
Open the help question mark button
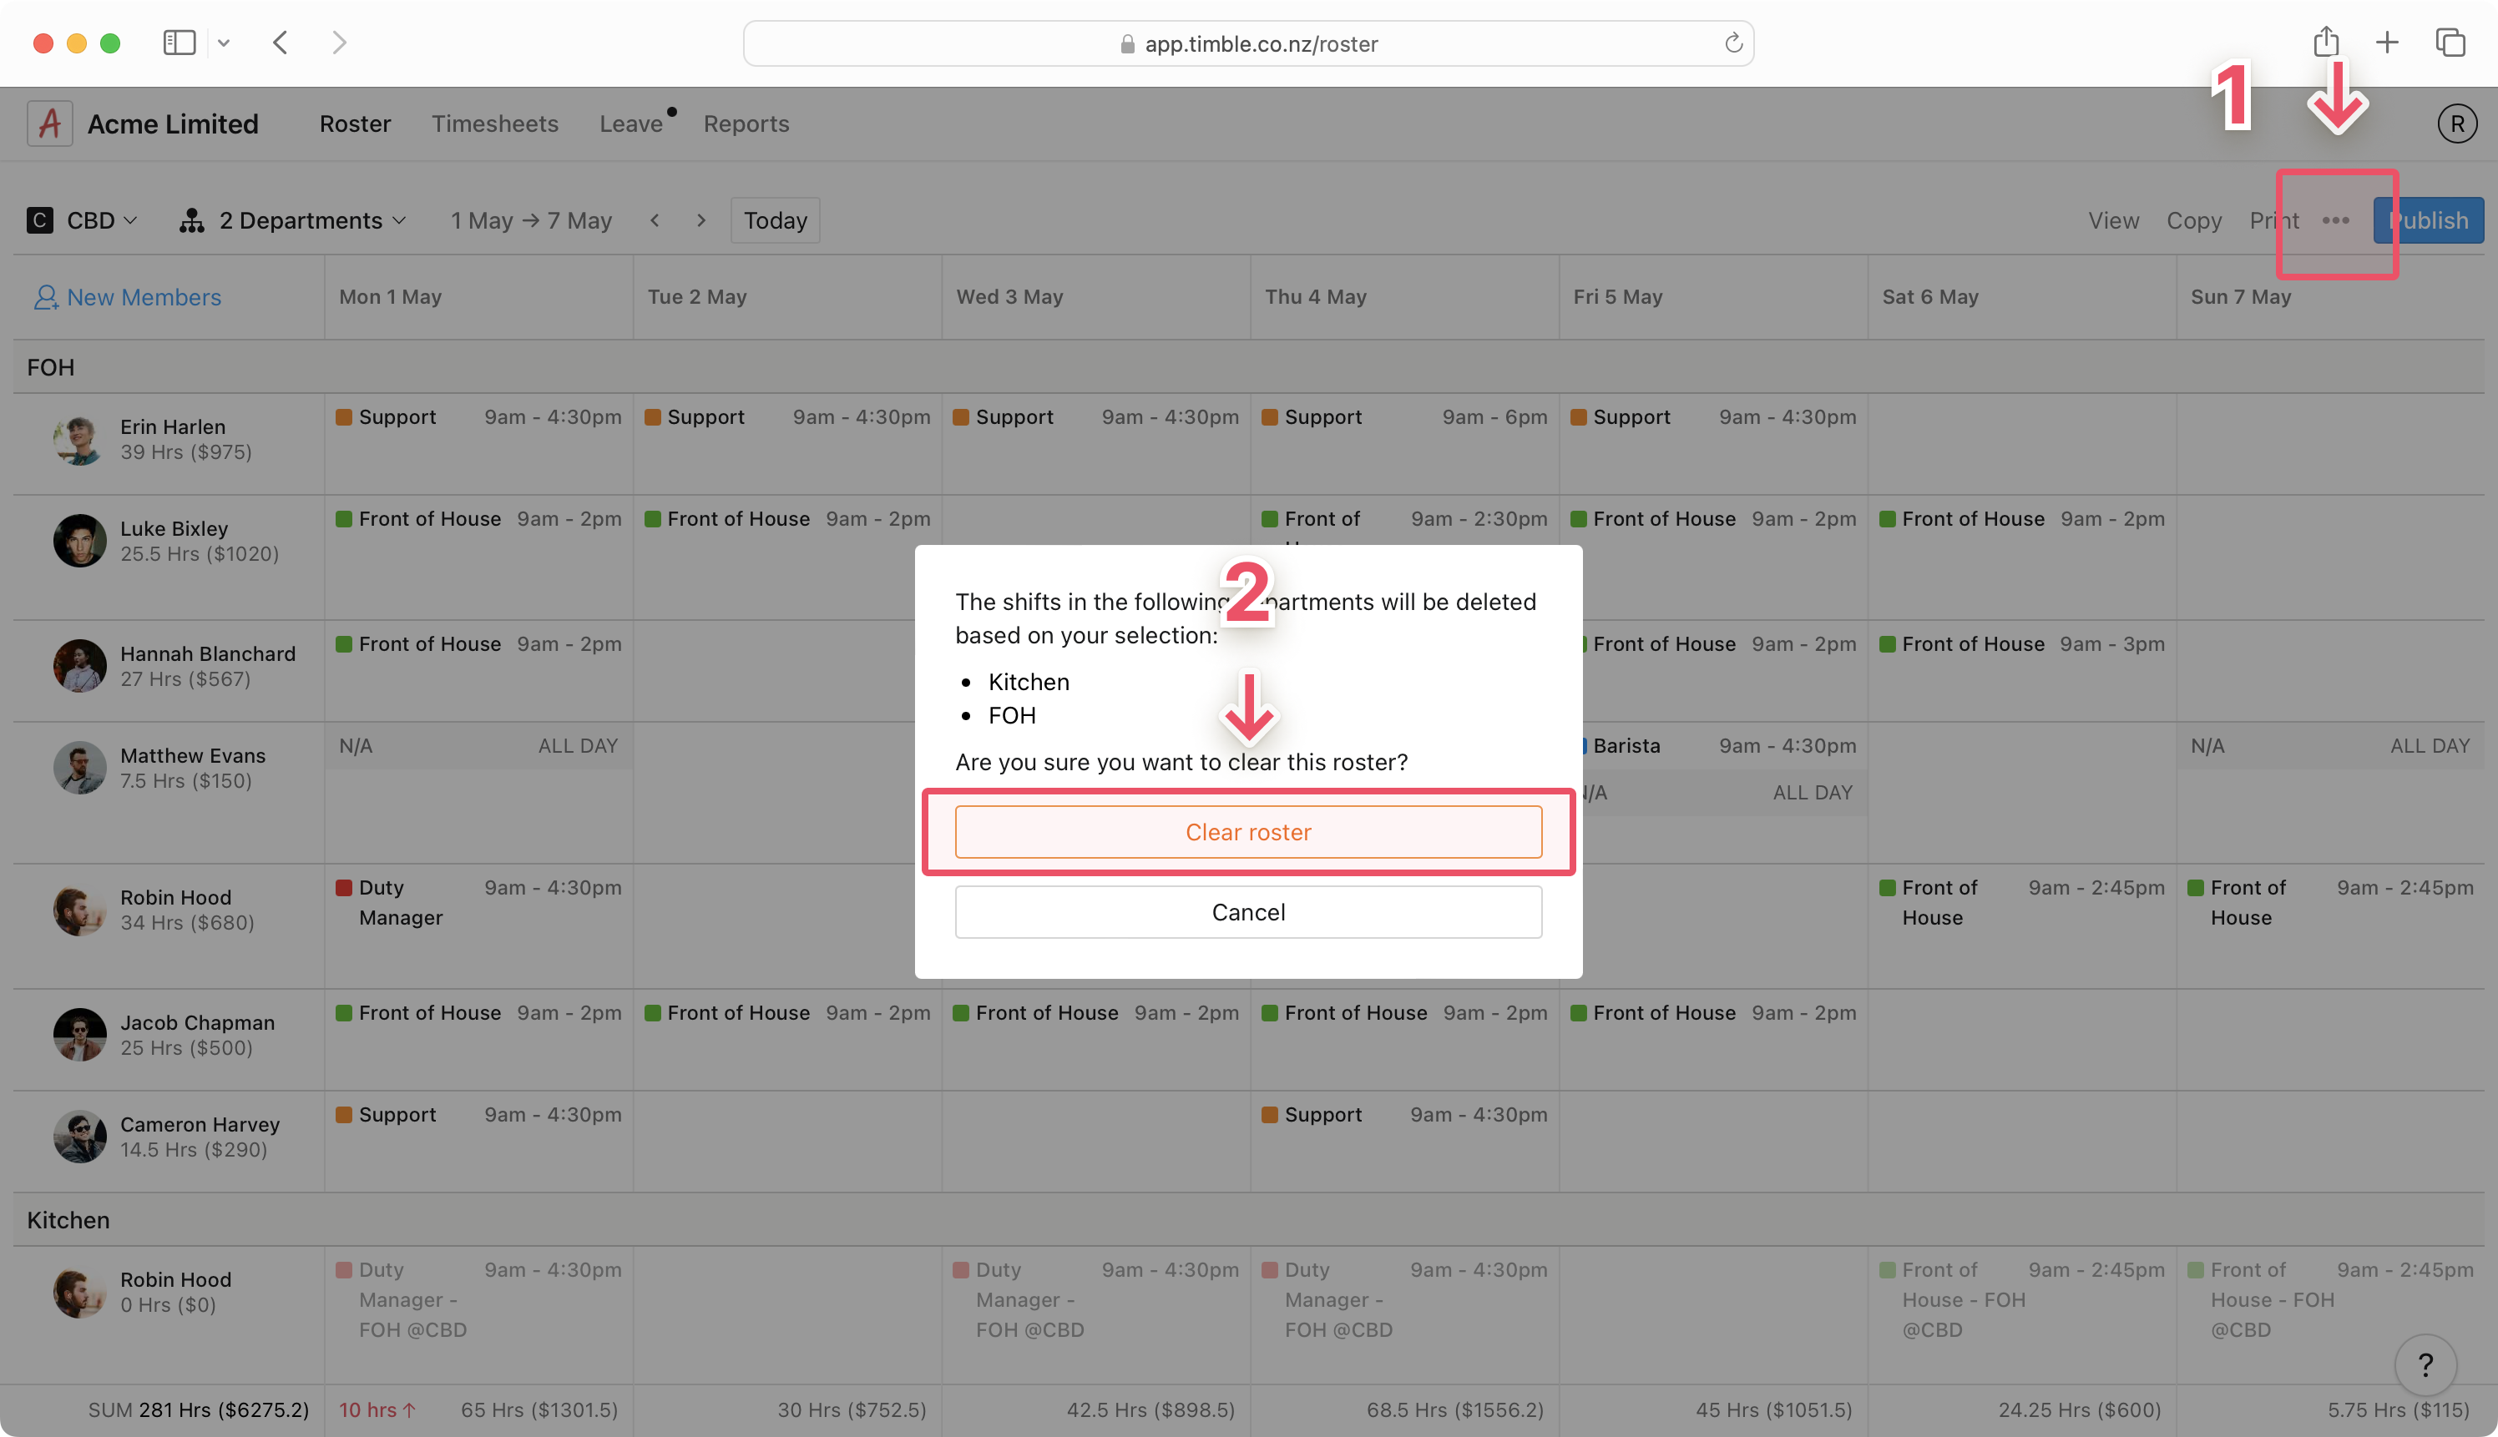pyautogui.click(x=2425, y=1365)
